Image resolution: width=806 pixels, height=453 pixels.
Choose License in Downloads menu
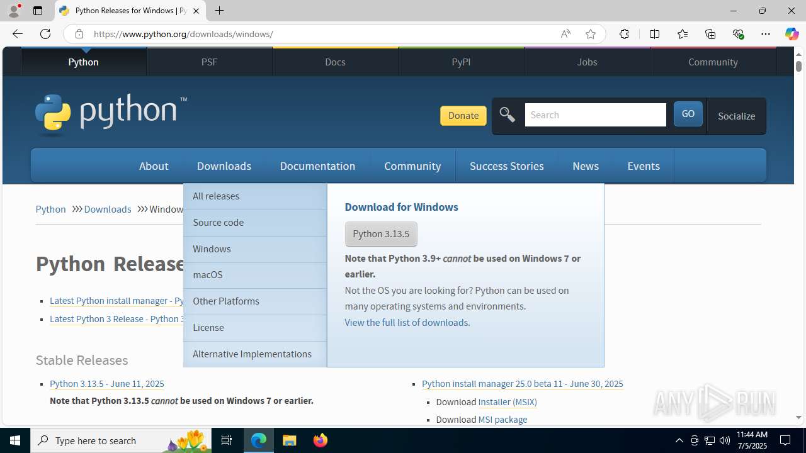tap(255, 328)
